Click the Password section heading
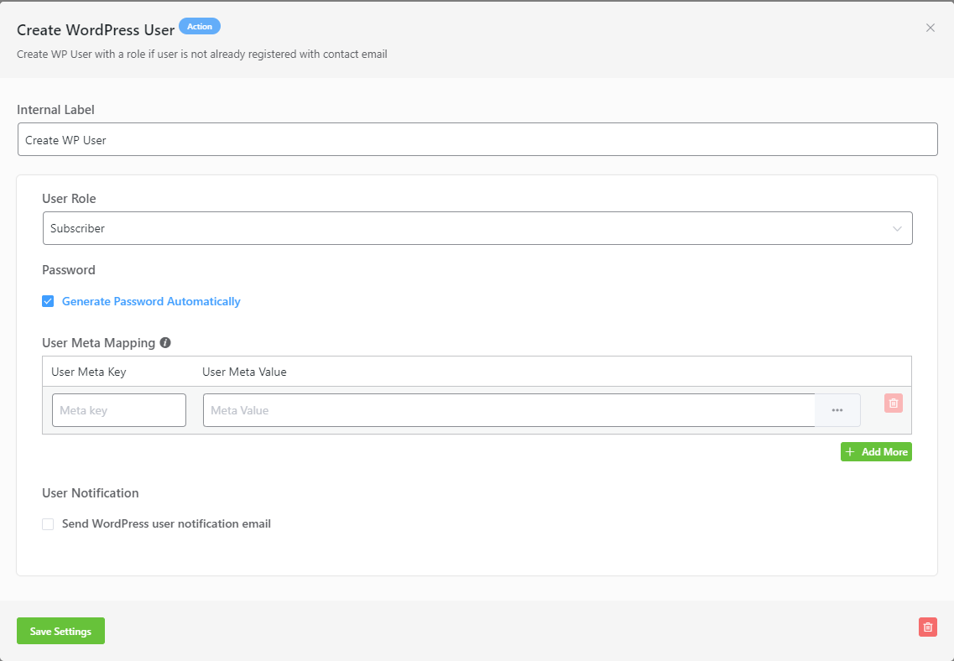 click(x=69, y=270)
